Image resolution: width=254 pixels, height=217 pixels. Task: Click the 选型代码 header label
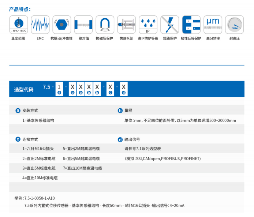(24, 89)
